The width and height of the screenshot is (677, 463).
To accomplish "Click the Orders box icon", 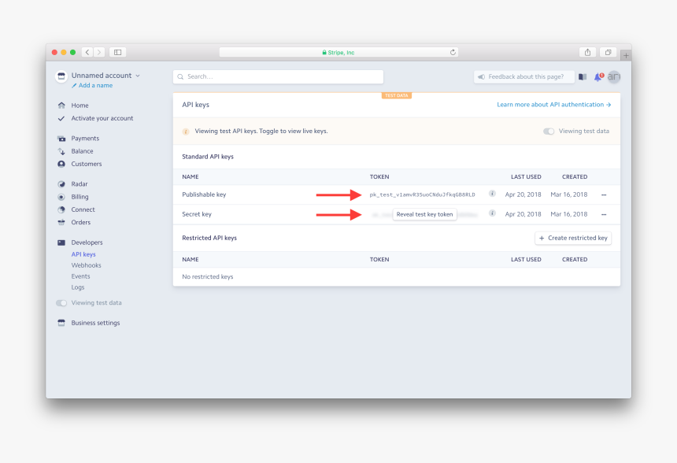I will click(x=61, y=222).
